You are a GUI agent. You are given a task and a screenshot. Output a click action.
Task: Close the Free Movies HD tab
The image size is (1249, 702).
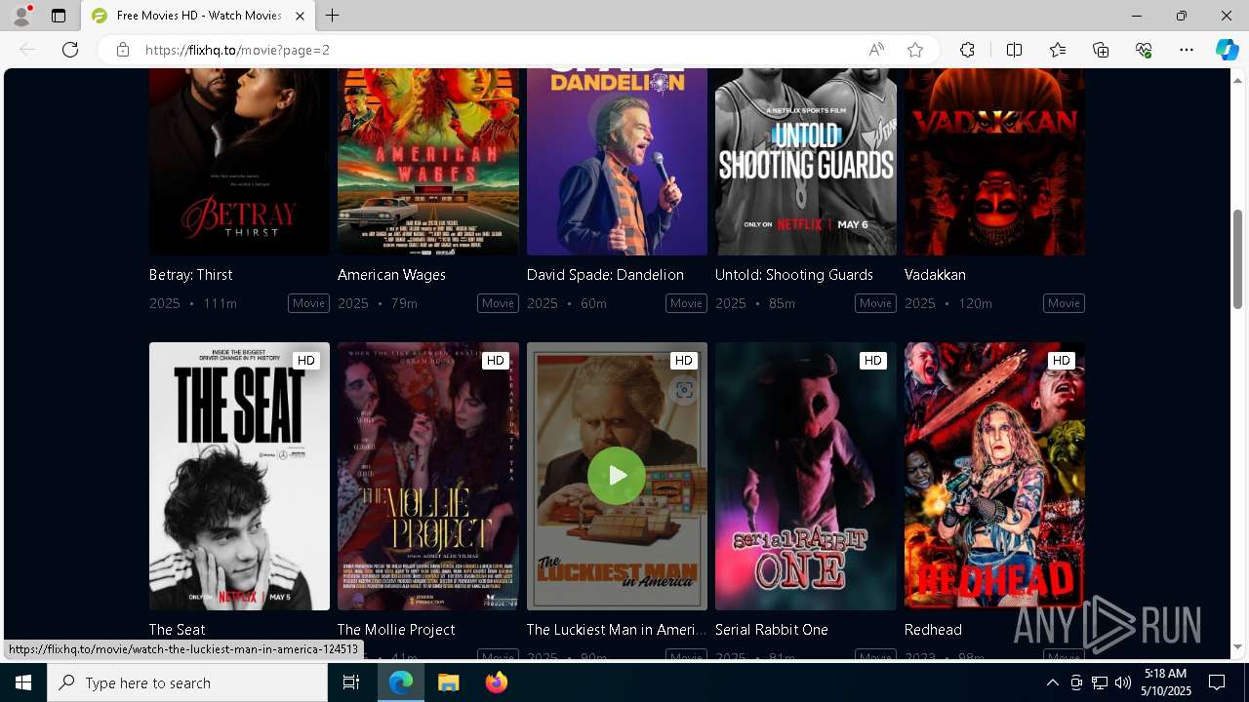tap(300, 16)
